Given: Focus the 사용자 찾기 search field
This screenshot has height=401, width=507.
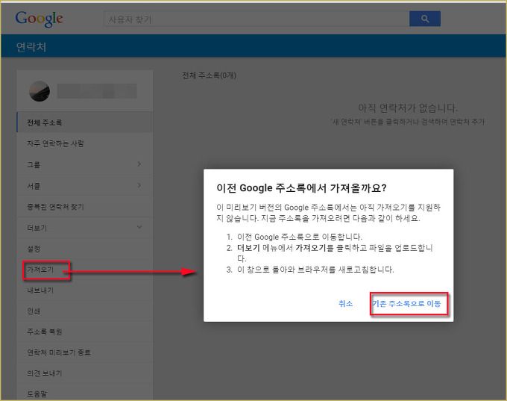Looking at the screenshot, I should pos(256,19).
